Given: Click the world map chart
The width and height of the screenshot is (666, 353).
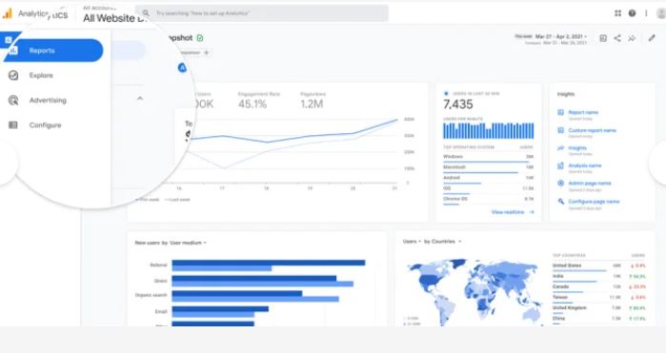Looking at the screenshot, I should click(474, 292).
